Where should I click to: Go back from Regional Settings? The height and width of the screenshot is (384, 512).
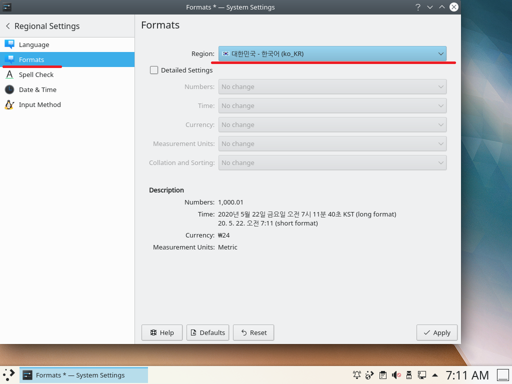point(8,26)
